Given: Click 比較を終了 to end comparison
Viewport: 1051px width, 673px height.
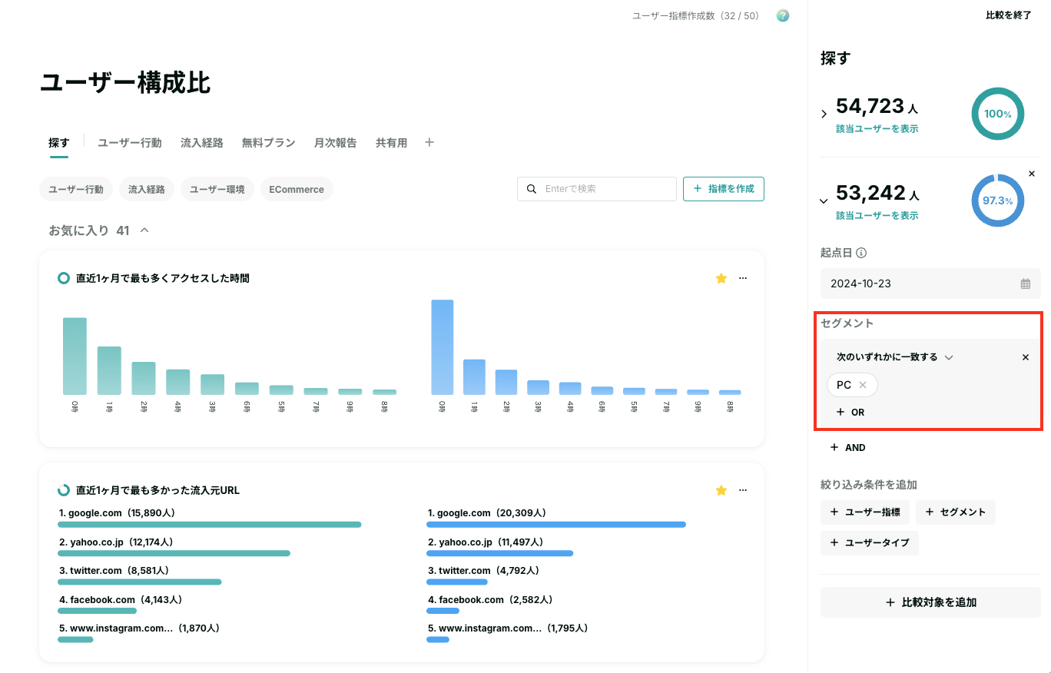Looking at the screenshot, I should (1009, 15).
